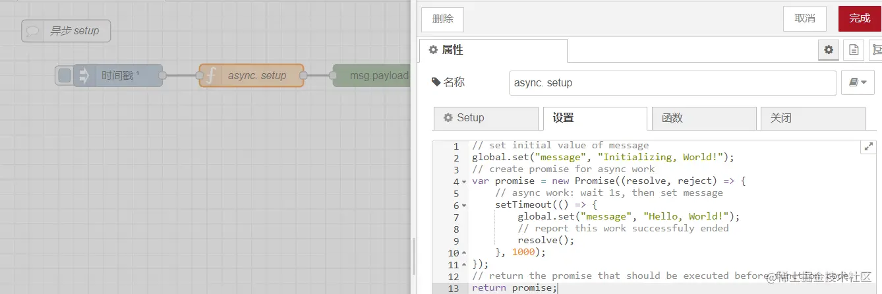Screen dimensions: 882x294
Task: Select the 属性 properties tab
Action: pos(493,50)
